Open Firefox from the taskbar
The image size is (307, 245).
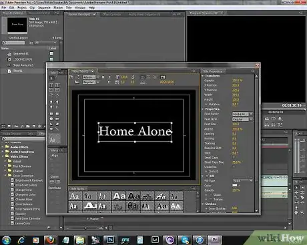click(x=50, y=240)
